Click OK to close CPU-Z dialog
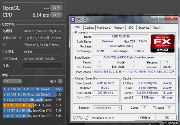The height and width of the screenshot is (125, 180). 167,117
